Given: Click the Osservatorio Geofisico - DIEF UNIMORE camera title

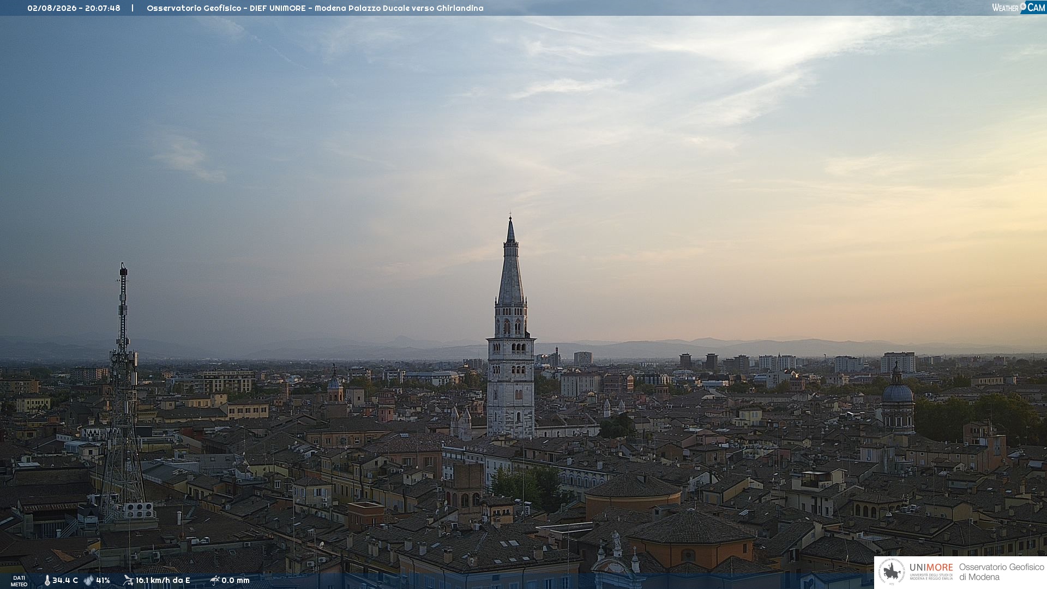Looking at the screenshot, I should pyautogui.click(x=315, y=8).
